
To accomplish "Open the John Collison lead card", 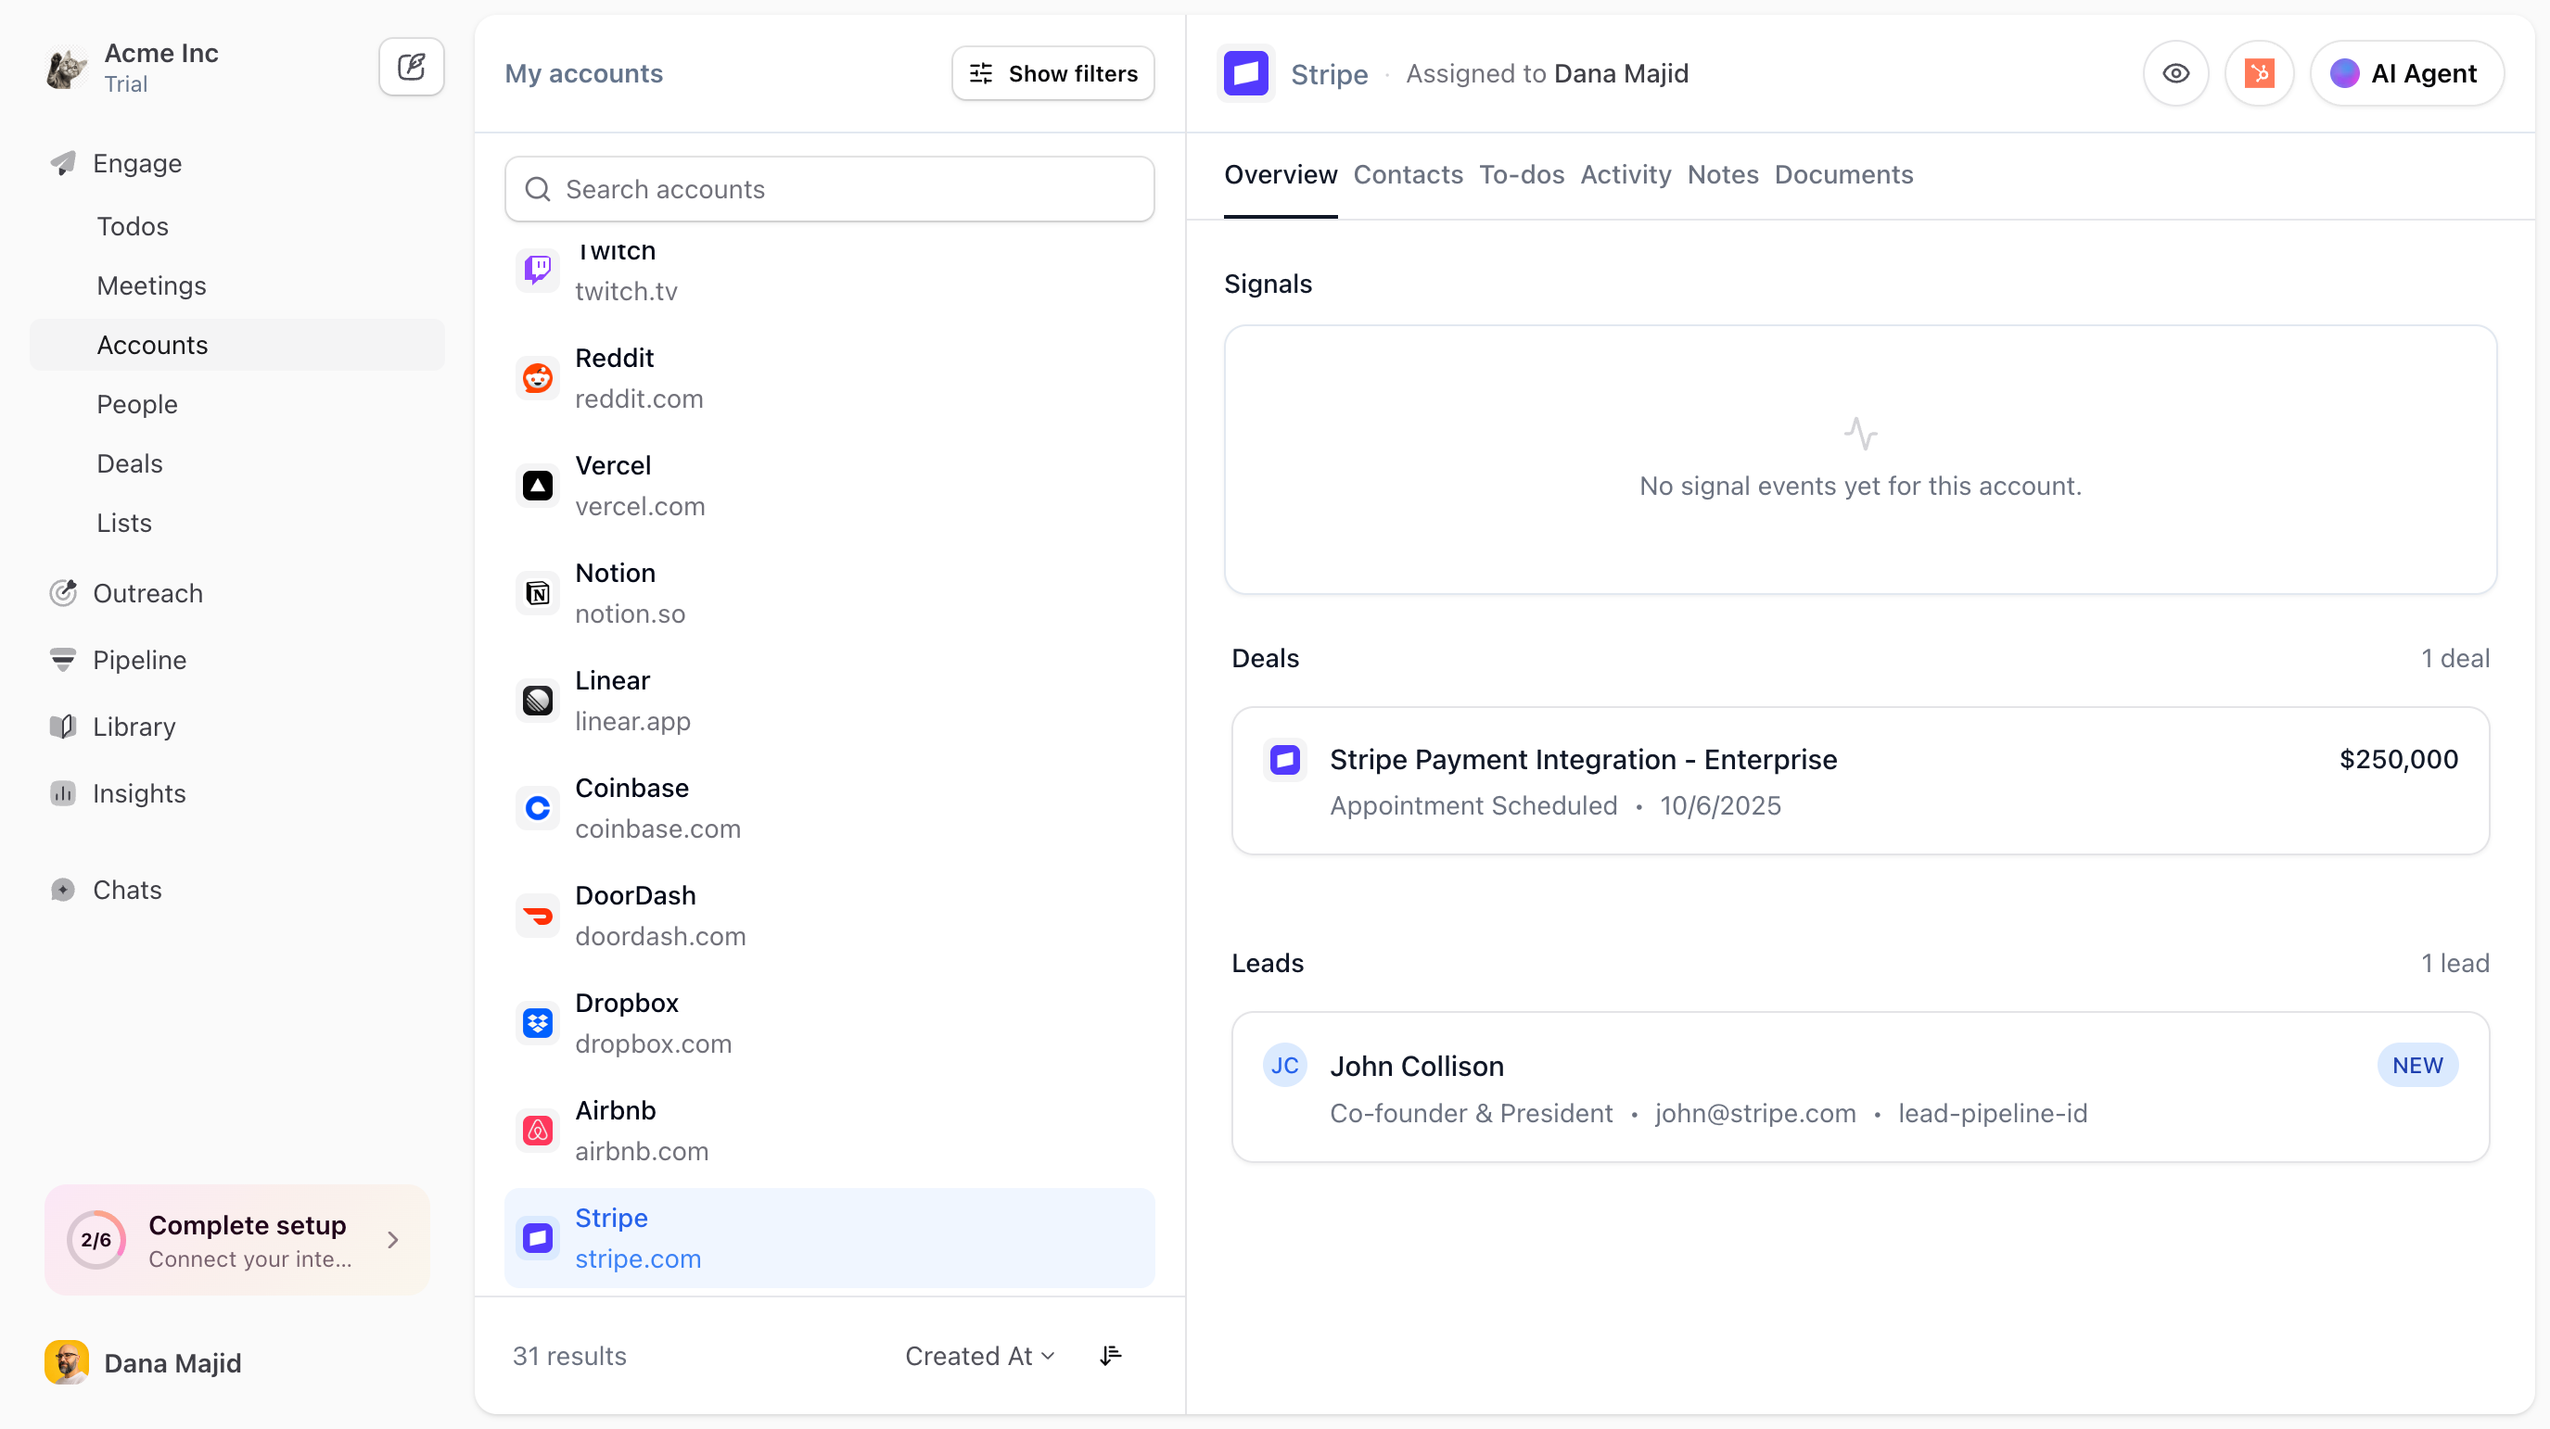I will pyautogui.click(x=1860, y=1087).
